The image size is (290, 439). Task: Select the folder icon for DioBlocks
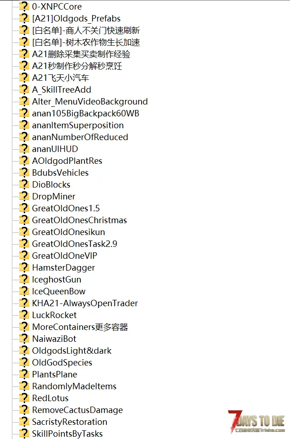[24, 184]
